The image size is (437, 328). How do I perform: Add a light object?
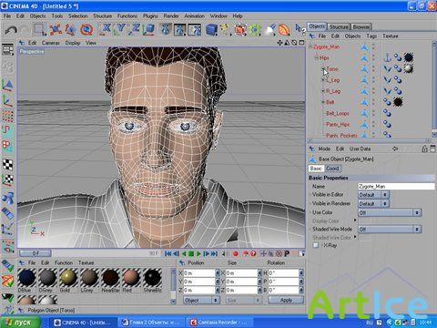(269, 29)
